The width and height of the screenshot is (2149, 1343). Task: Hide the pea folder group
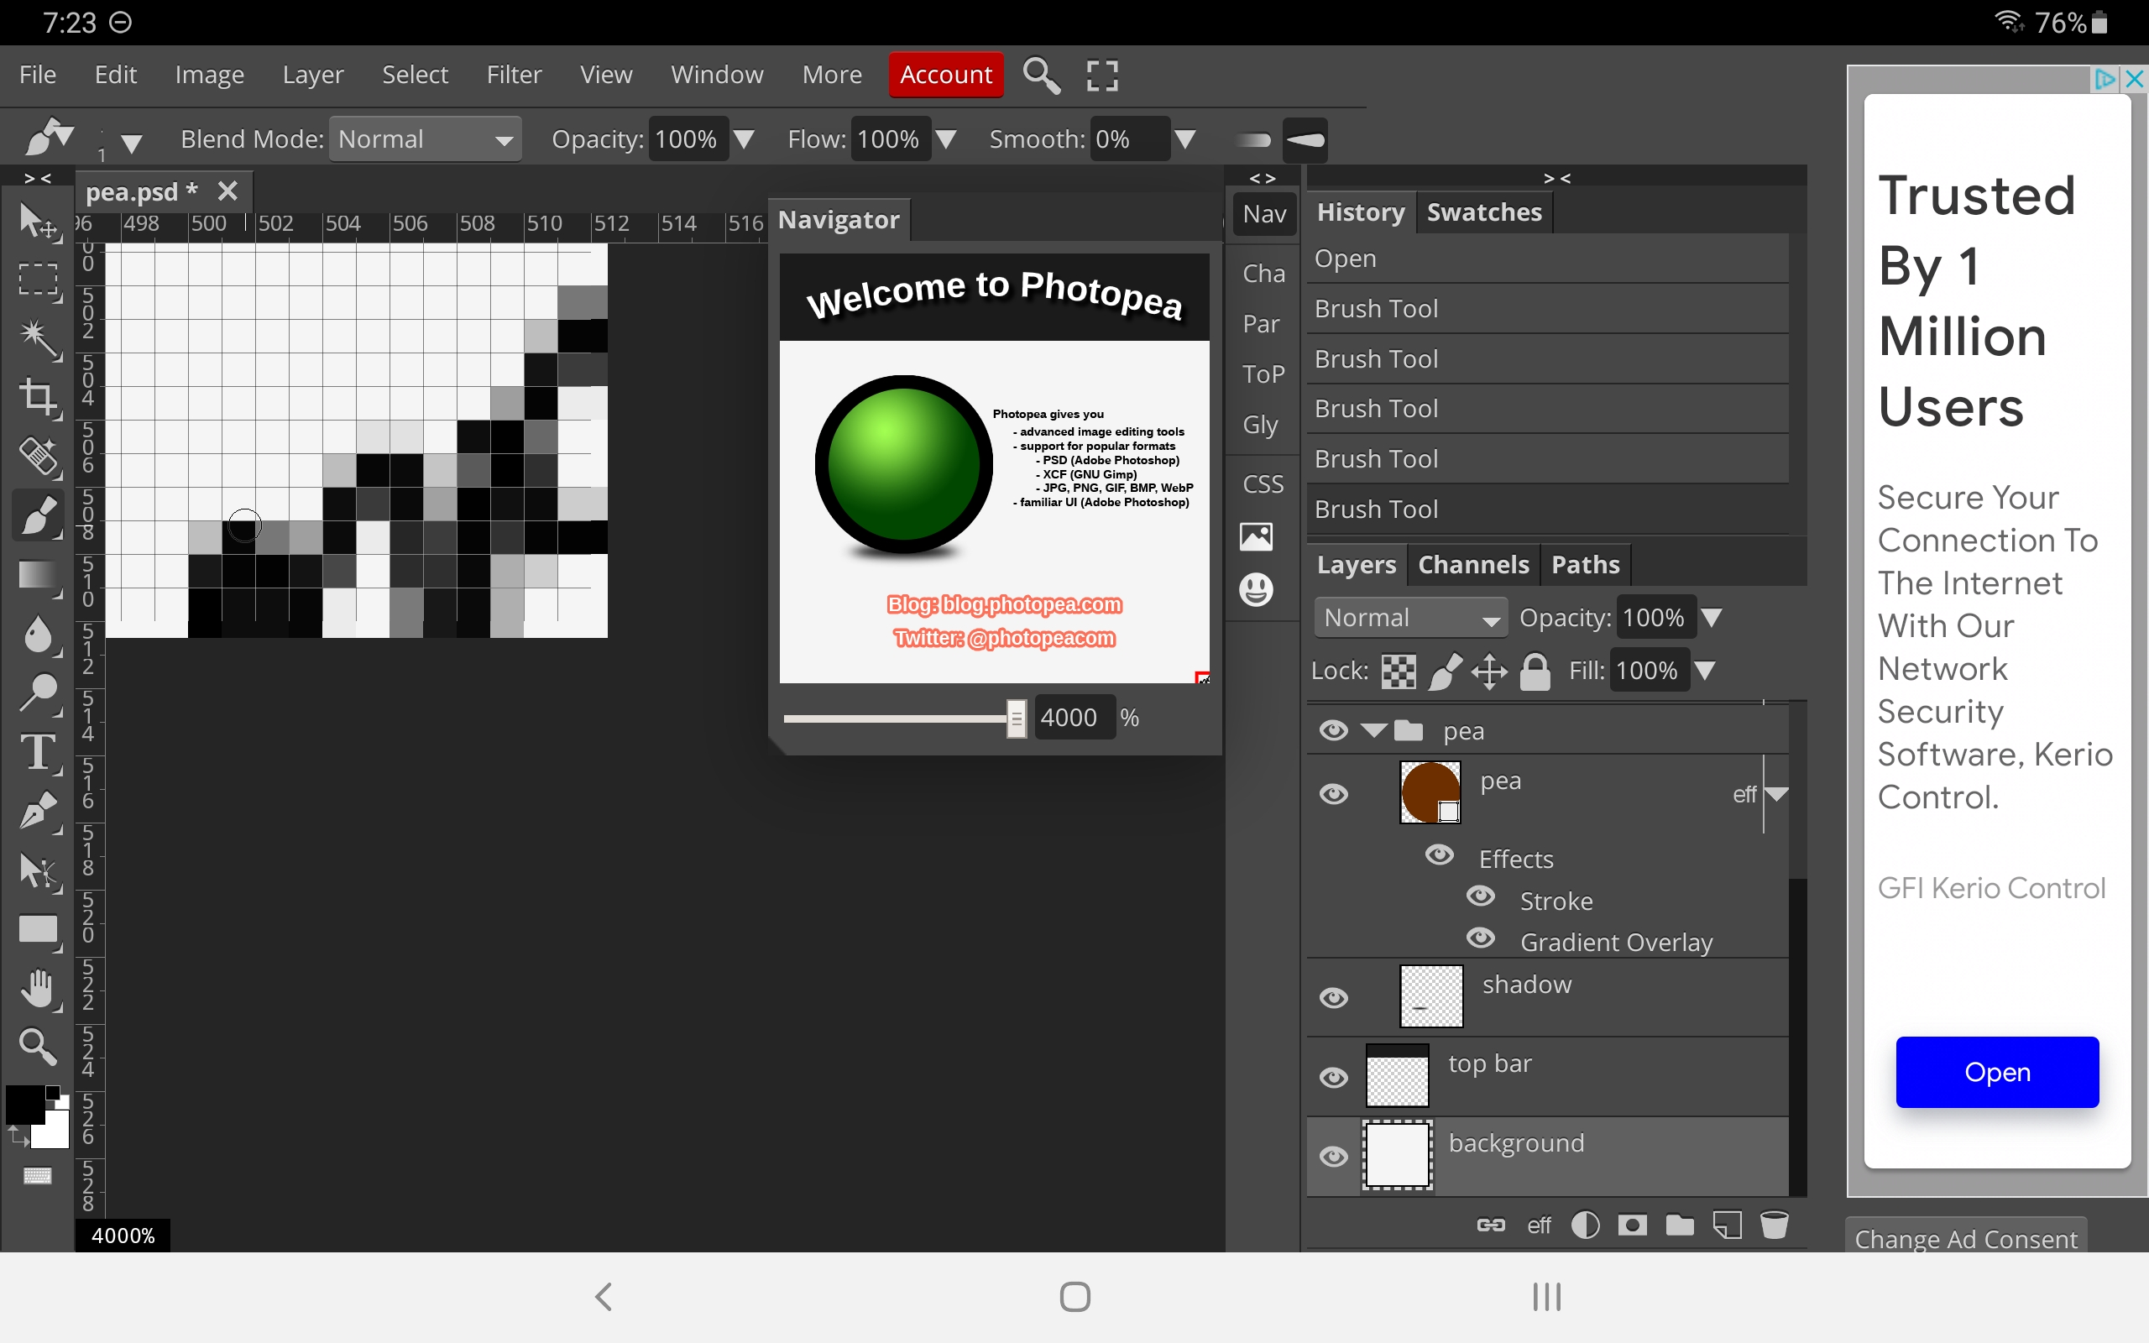1333,730
